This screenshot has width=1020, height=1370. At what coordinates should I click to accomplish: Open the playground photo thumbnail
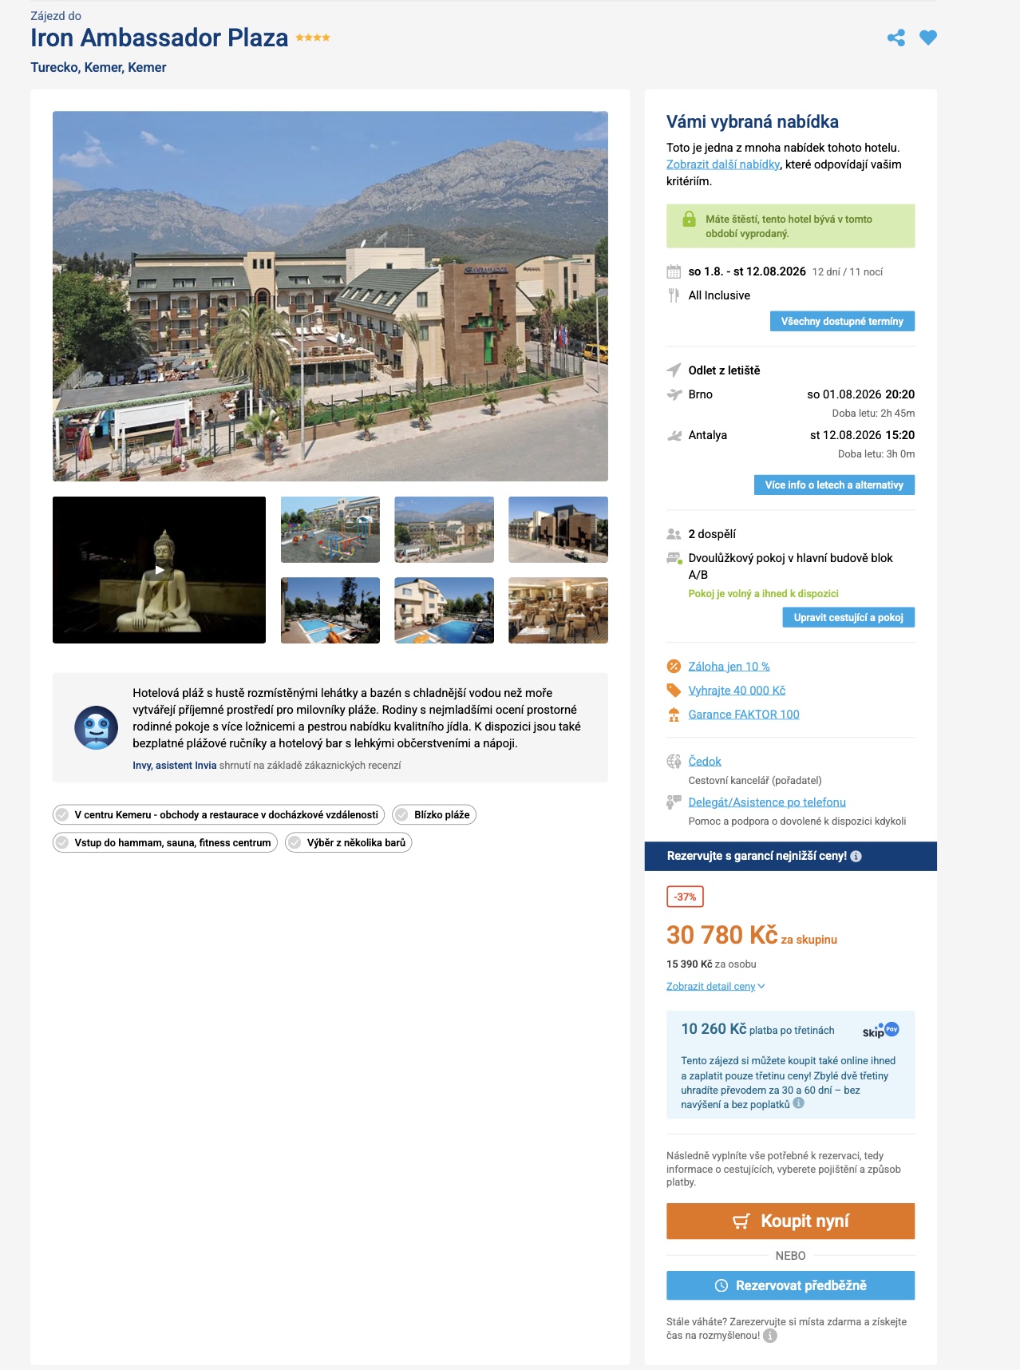pos(330,529)
